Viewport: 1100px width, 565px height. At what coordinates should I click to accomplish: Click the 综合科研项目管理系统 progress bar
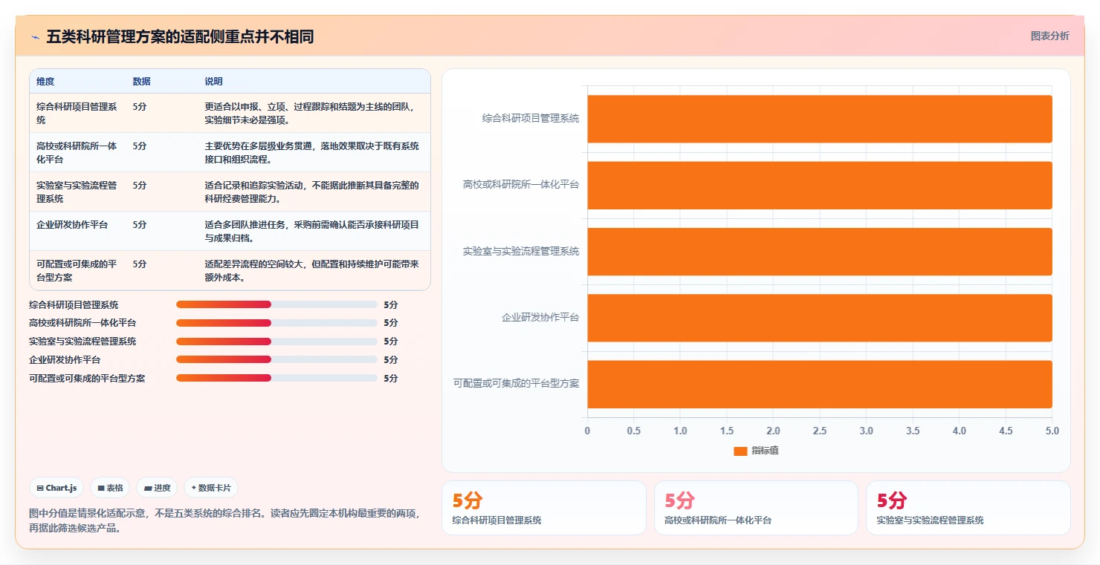coord(276,304)
